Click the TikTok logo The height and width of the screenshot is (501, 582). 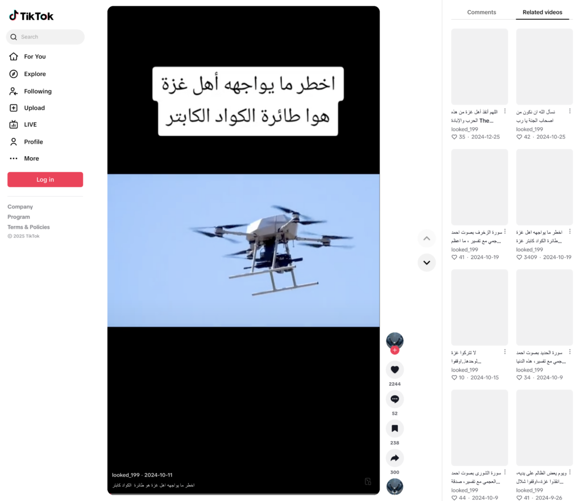tap(32, 16)
